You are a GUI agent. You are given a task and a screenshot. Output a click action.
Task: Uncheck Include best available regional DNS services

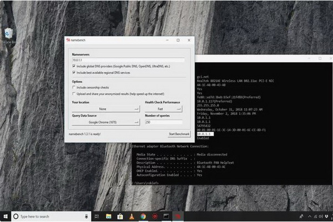[x=74, y=72]
